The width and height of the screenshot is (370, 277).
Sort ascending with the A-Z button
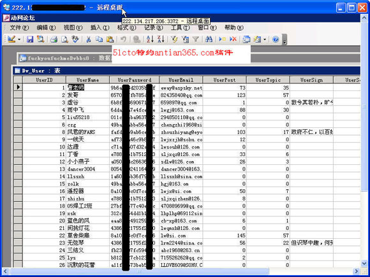pyautogui.click(x=150, y=39)
